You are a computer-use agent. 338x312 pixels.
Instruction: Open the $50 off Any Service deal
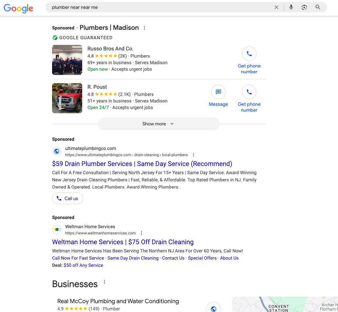[84, 265]
